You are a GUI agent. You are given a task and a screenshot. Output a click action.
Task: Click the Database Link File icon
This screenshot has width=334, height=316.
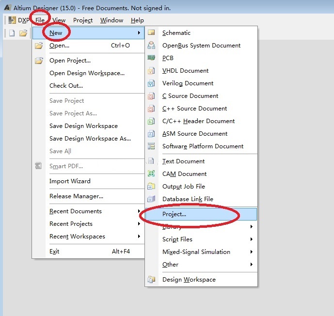151,199
